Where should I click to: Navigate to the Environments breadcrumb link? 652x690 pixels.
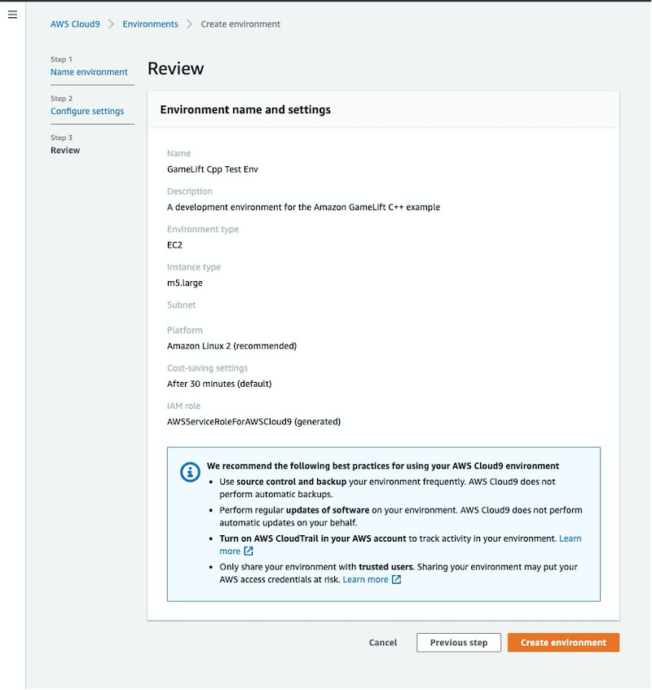(x=150, y=24)
